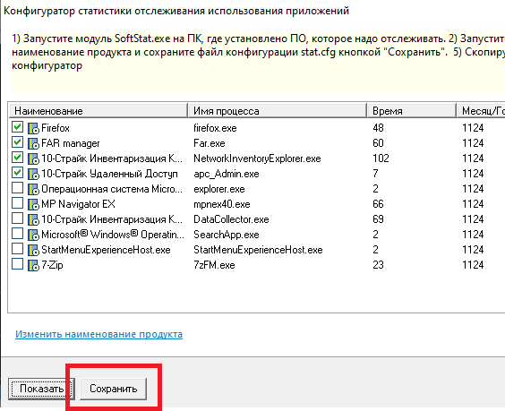Check the MP Navigator EX checkbox

pos(17,203)
